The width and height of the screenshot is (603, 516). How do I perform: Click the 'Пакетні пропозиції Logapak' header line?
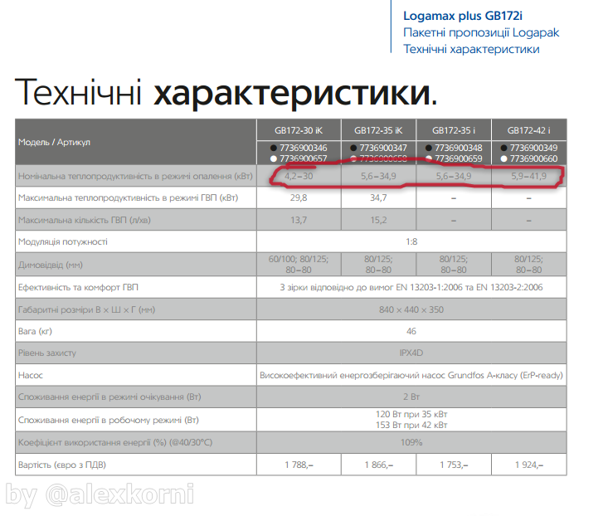pos(481,32)
